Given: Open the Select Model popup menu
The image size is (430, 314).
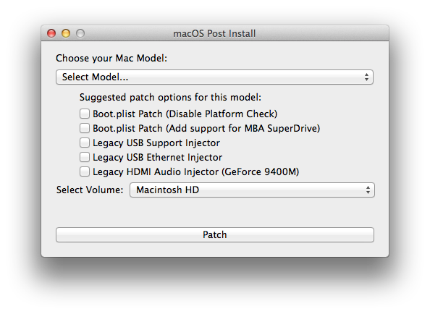Looking at the screenshot, I should click(x=214, y=77).
